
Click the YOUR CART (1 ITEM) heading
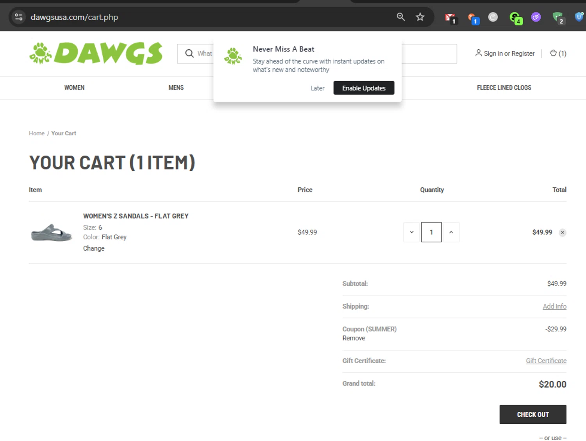click(112, 163)
